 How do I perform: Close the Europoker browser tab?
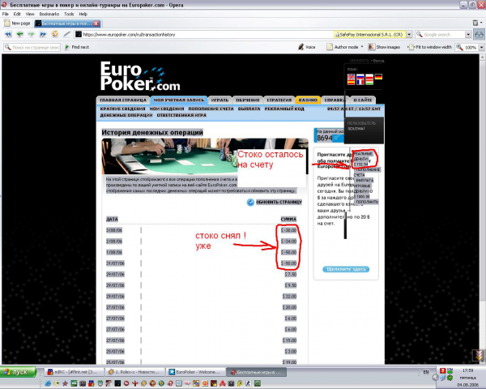tap(96, 24)
